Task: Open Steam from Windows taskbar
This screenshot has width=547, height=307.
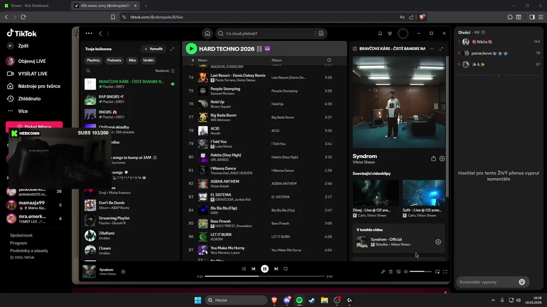Action: tap(312, 300)
